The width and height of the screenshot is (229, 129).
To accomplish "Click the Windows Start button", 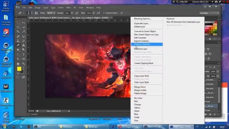I will click(x=4, y=126).
